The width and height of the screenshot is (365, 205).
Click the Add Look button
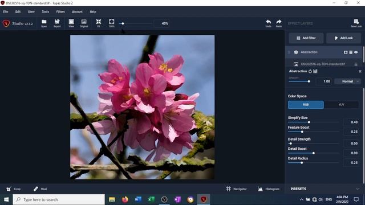(343, 38)
